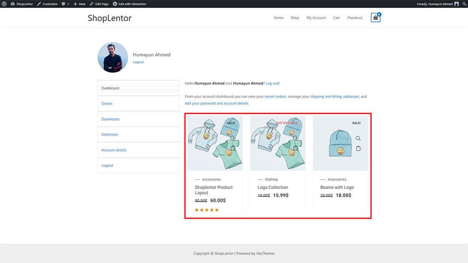This screenshot has width=468, height=263.
Task: Click add-to-cart bag icon on Beanie product
Action: (358, 148)
